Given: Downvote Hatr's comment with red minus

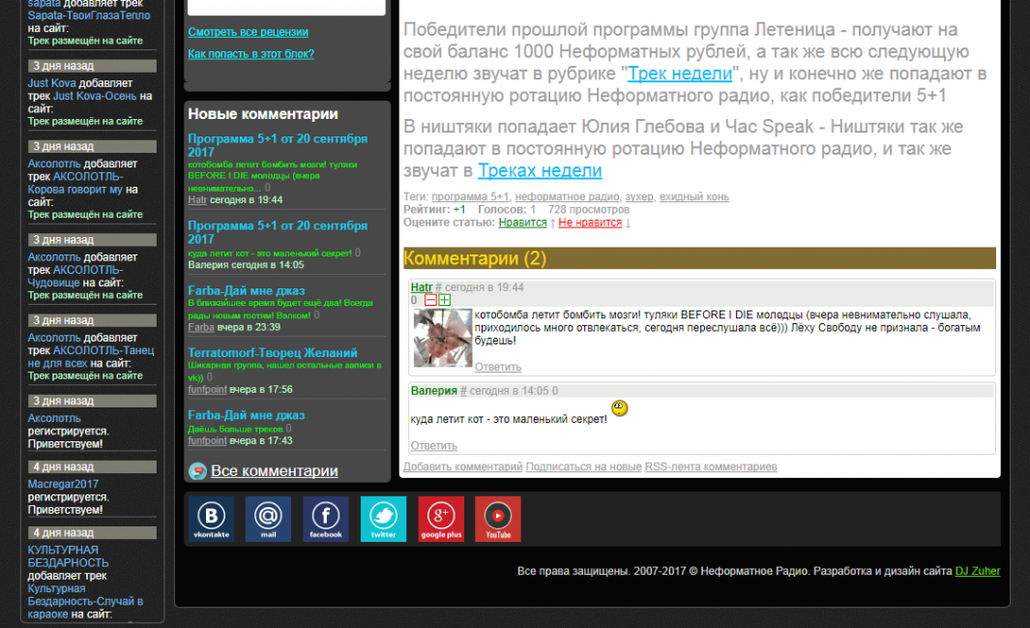Looking at the screenshot, I should pyautogui.click(x=431, y=300).
